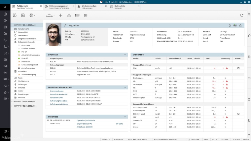Click the export/share toolbar icon
This screenshot has width=251, height=141.
(x=69, y=15)
